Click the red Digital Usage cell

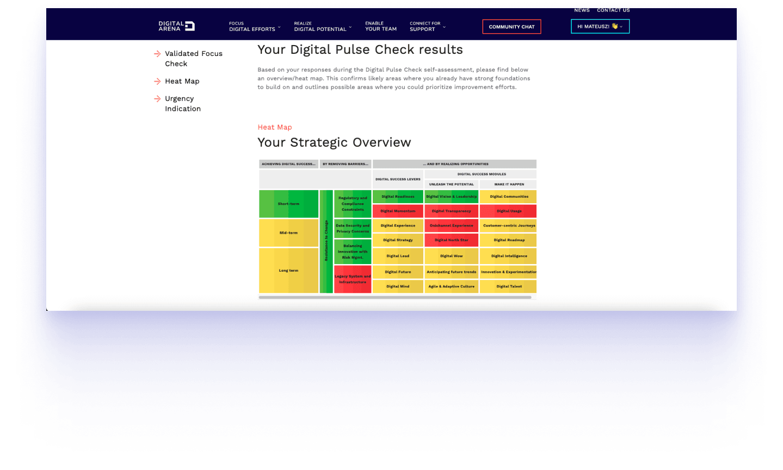508,211
